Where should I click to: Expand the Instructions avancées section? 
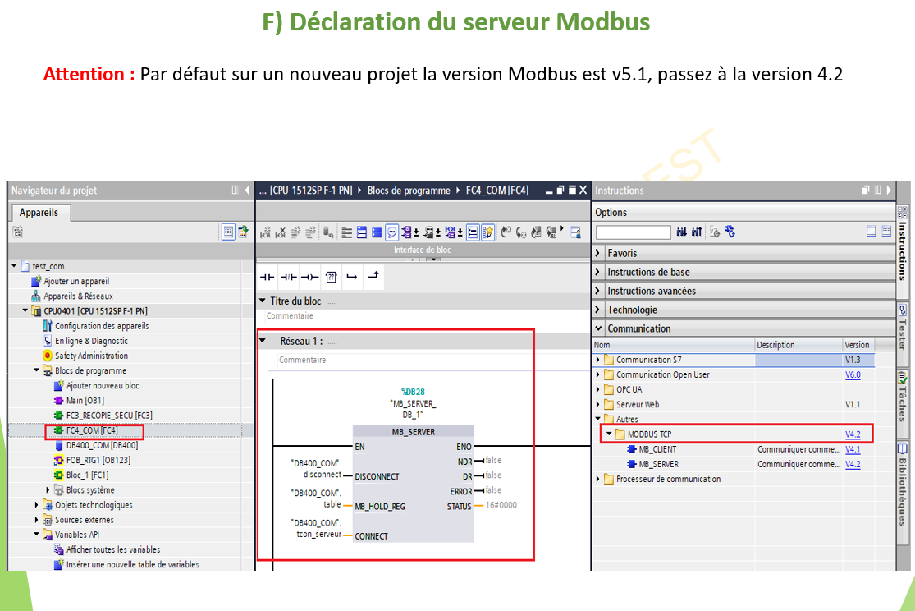(x=598, y=290)
